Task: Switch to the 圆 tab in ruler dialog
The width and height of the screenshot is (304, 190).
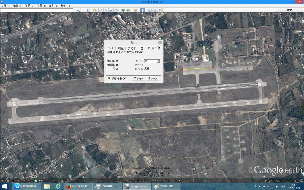Action: (142, 48)
